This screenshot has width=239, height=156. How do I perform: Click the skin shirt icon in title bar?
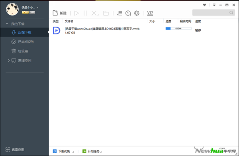coord(204,5)
